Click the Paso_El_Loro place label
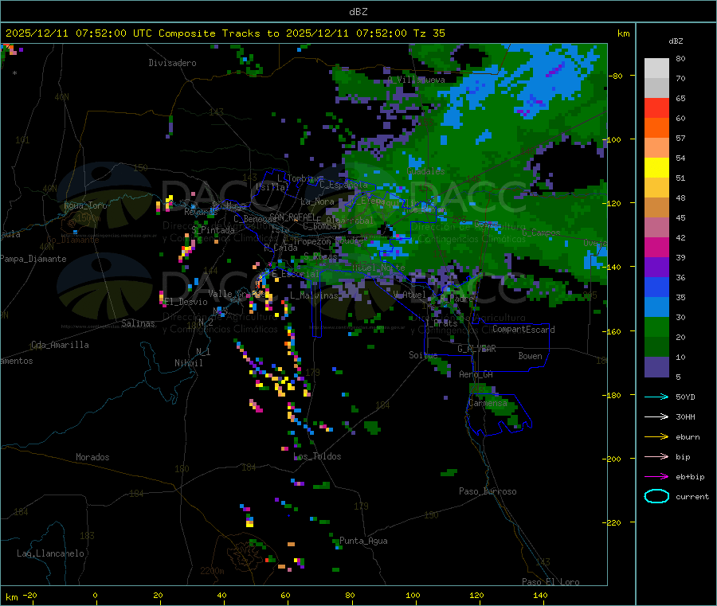This screenshot has height=606, width=717. click(x=550, y=582)
